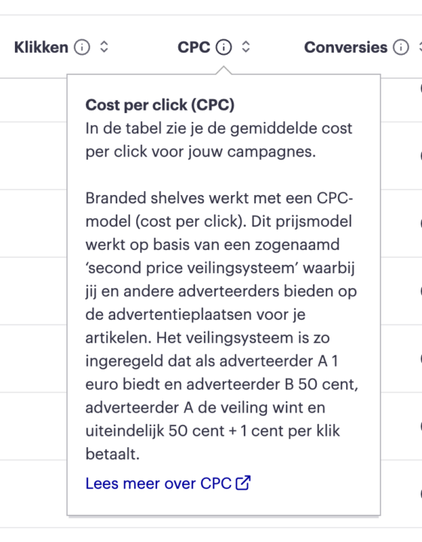Select the CPC column header label
This screenshot has height=542, width=422.
point(194,47)
